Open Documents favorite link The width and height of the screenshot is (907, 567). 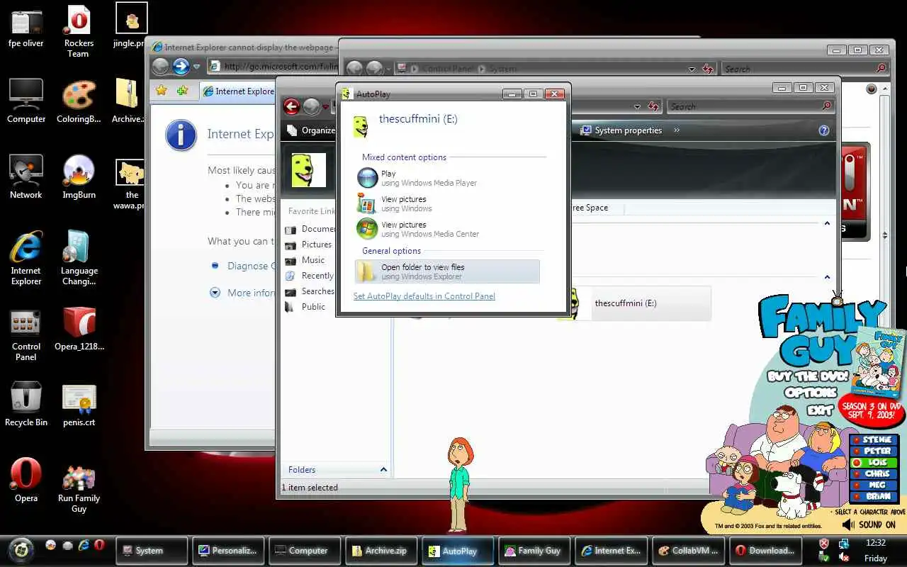pyautogui.click(x=310, y=229)
